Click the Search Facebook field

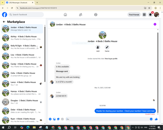26,15
